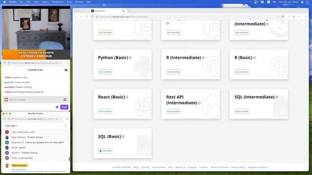Click the volume icon in the macOS menu bar
The image size is (312, 175).
pyautogui.click(x=274, y=2)
